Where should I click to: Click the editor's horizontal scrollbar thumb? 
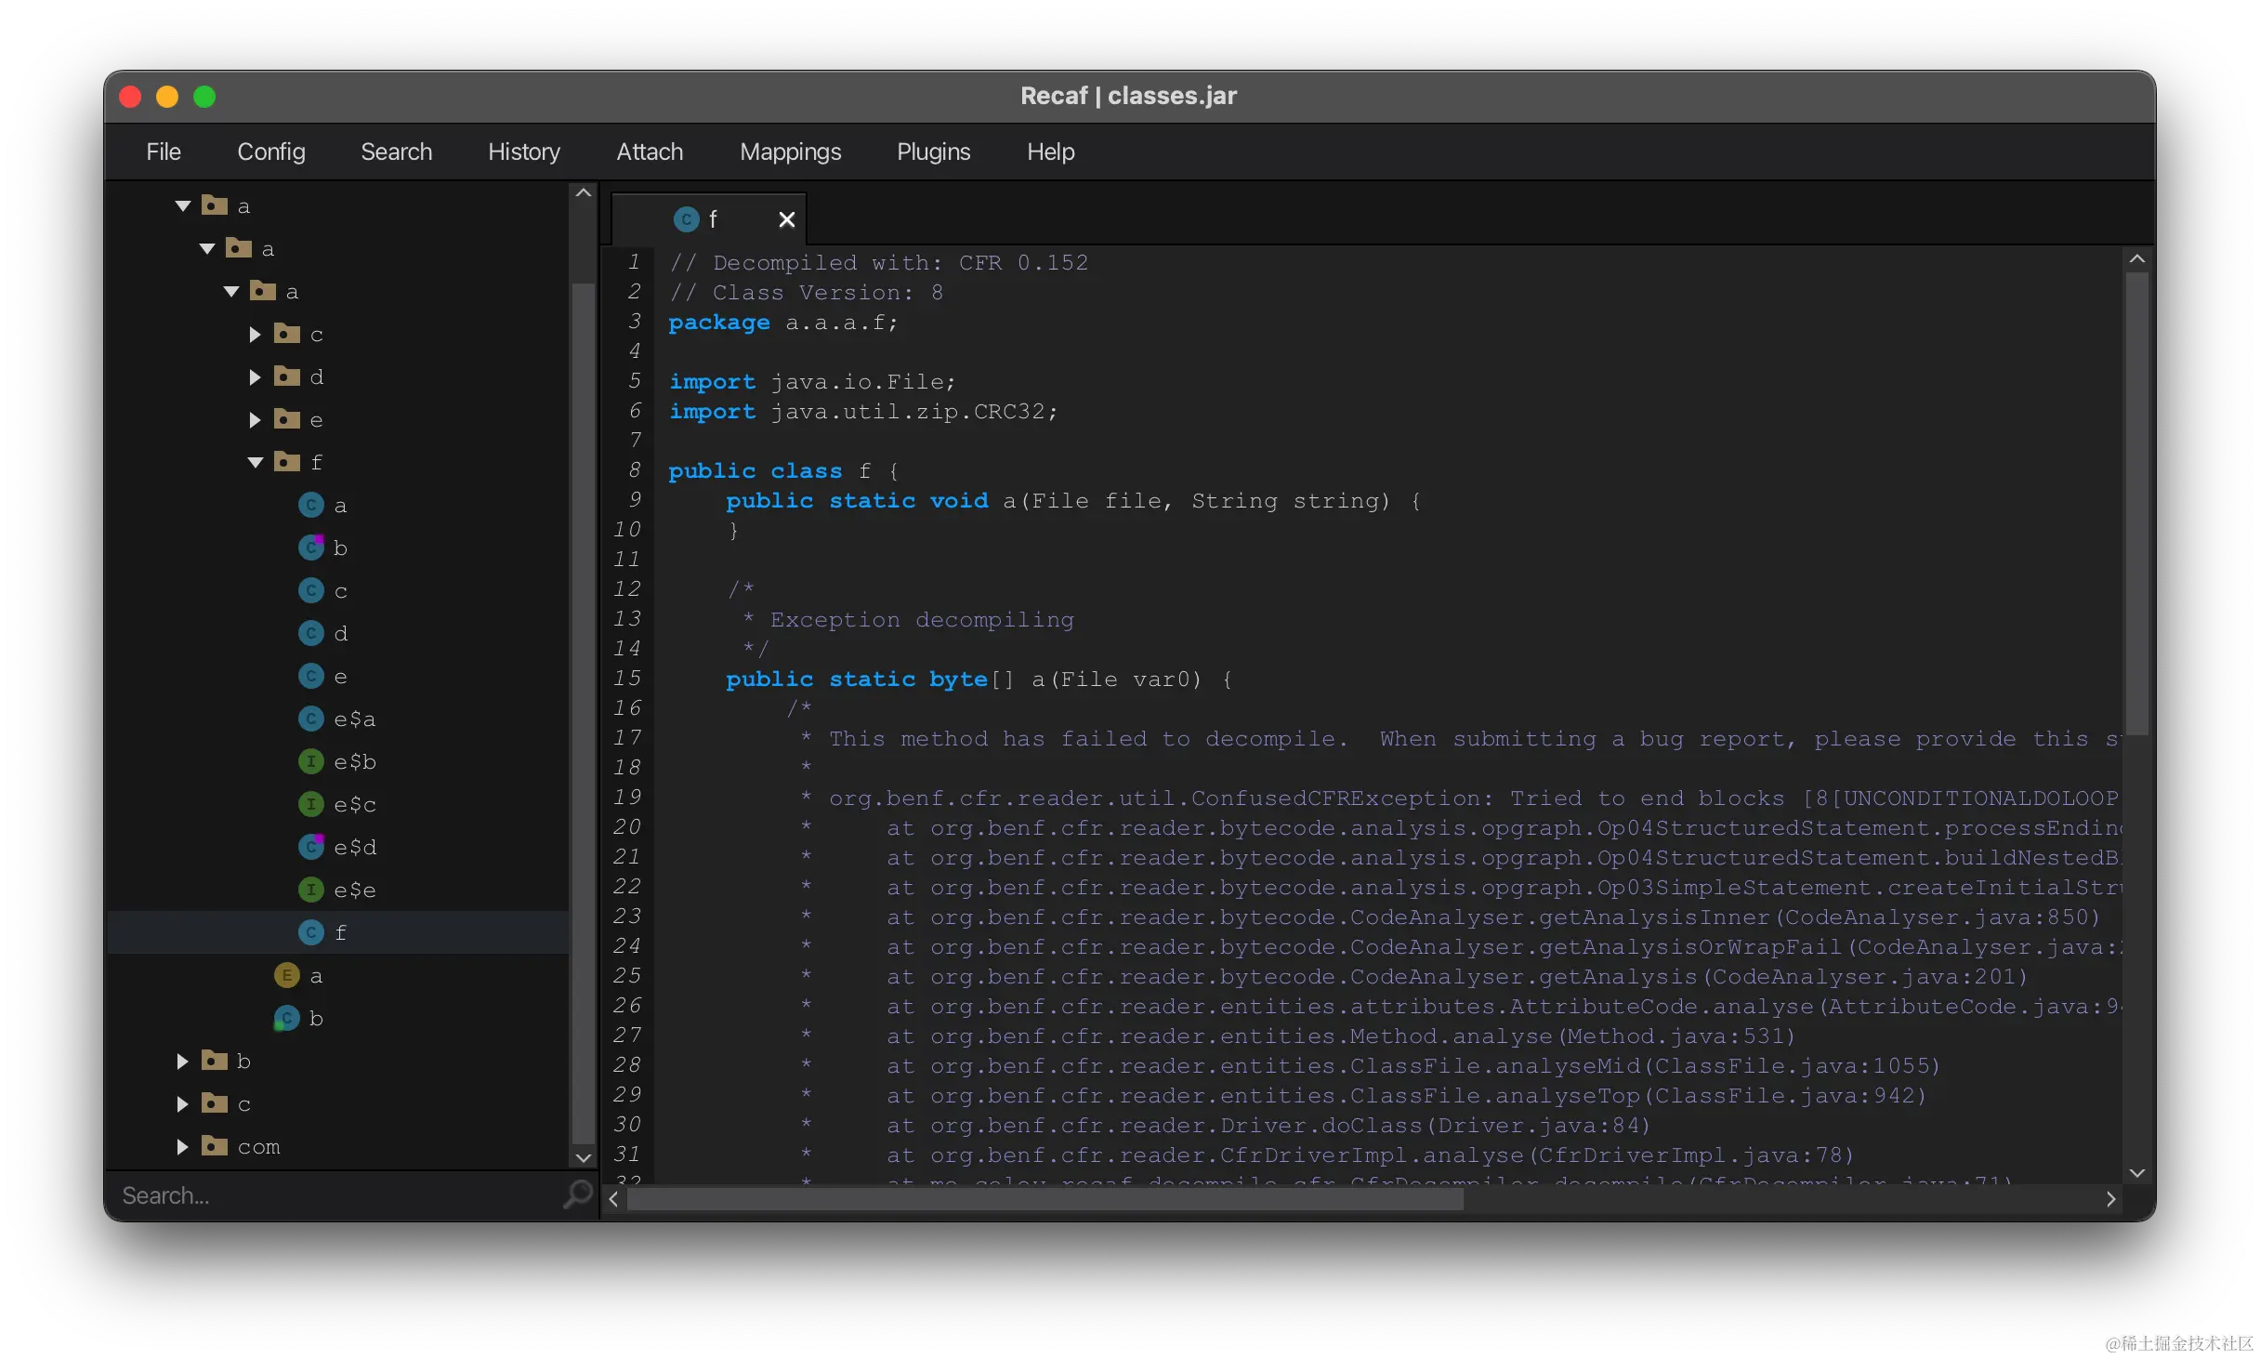[1045, 1199]
